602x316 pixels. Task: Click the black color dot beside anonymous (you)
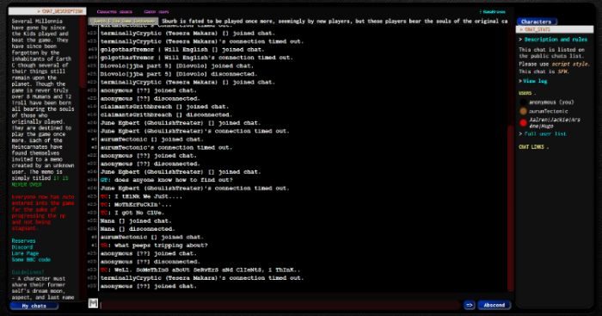click(523, 102)
